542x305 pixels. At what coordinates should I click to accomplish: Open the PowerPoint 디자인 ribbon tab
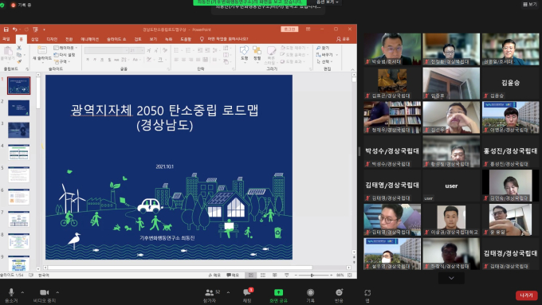(x=52, y=39)
